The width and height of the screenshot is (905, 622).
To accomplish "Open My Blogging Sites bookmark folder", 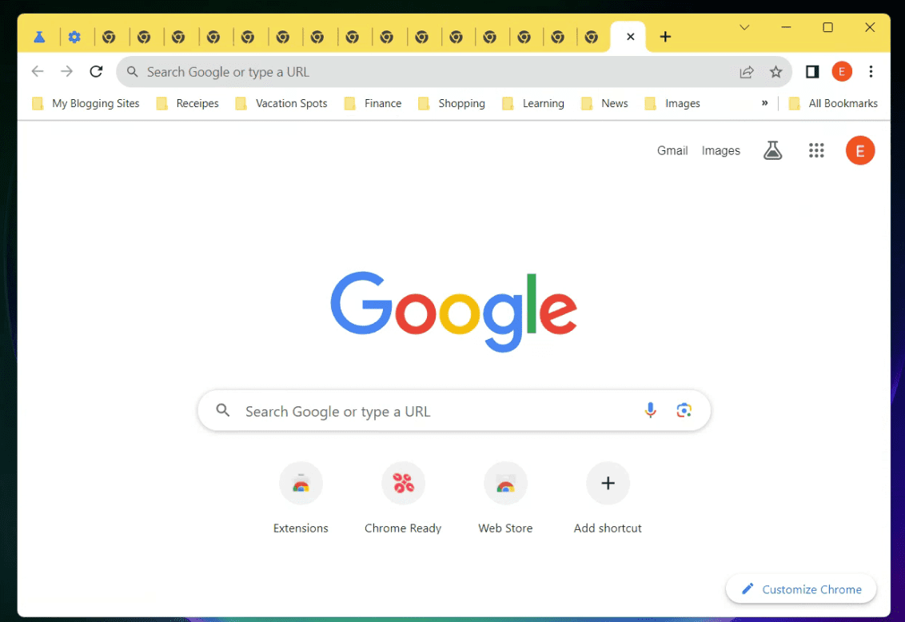I will click(x=86, y=104).
